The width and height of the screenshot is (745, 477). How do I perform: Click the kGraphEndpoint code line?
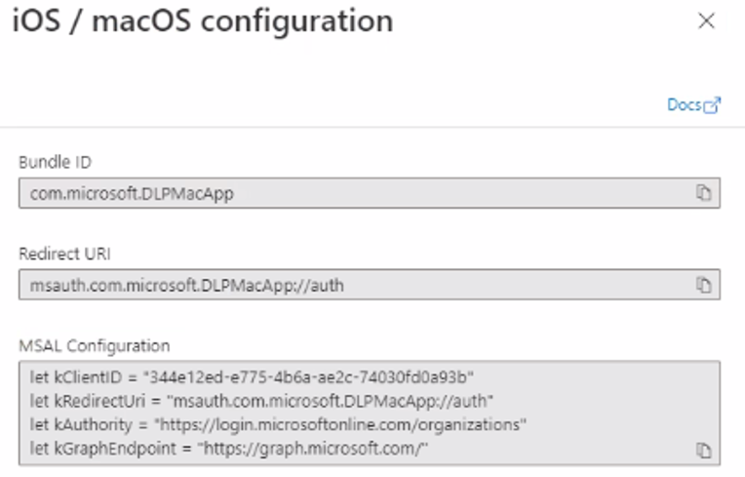(x=229, y=448)
